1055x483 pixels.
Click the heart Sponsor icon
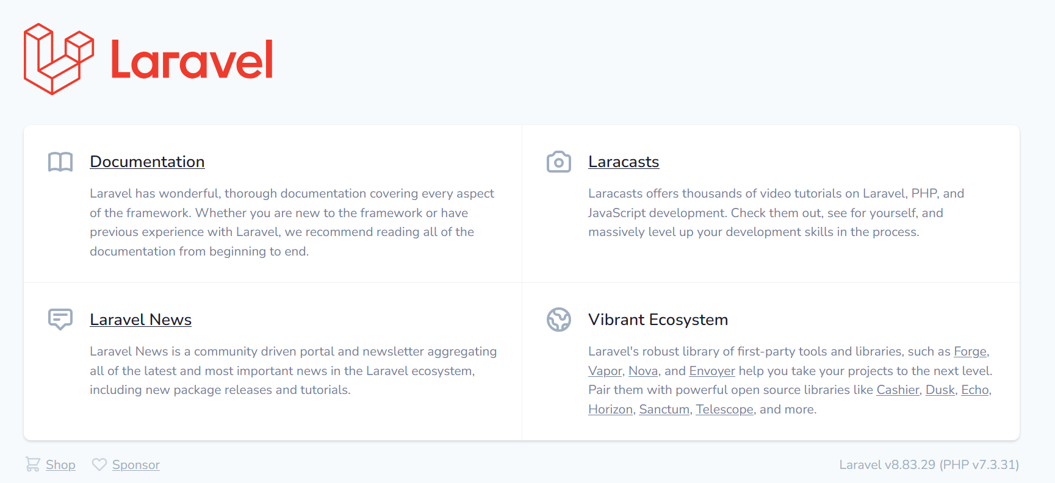coord(99,465)
